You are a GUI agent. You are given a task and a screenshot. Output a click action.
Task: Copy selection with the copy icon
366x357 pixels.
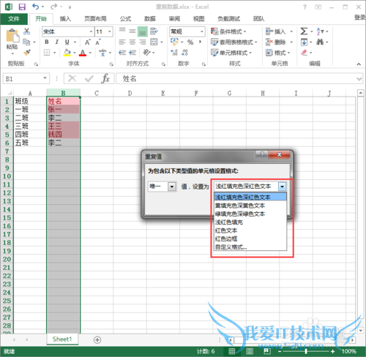26,42
